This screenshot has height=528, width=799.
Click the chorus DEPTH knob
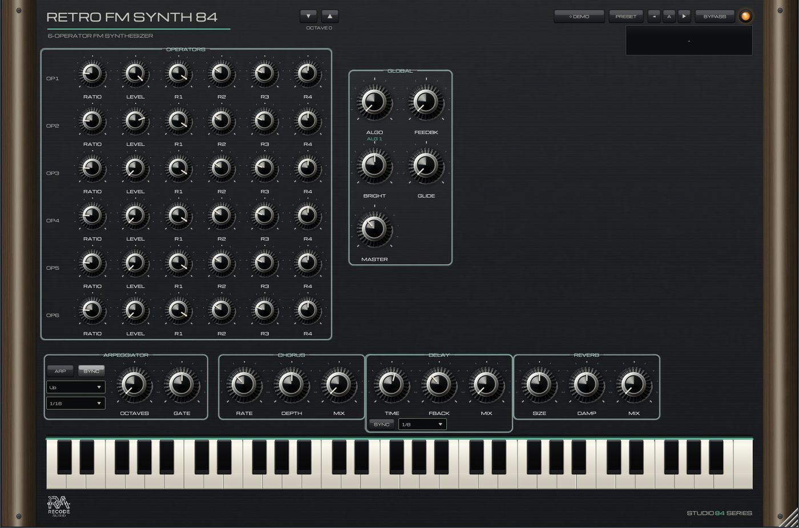pyautogui.click(x=292, y=384)
